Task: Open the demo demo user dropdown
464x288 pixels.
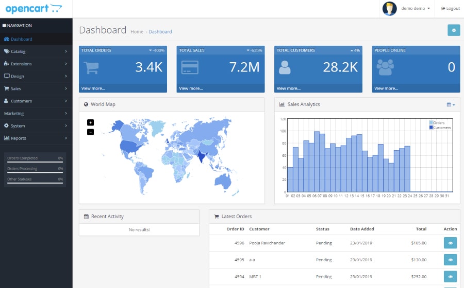Action: coord(416,9)
